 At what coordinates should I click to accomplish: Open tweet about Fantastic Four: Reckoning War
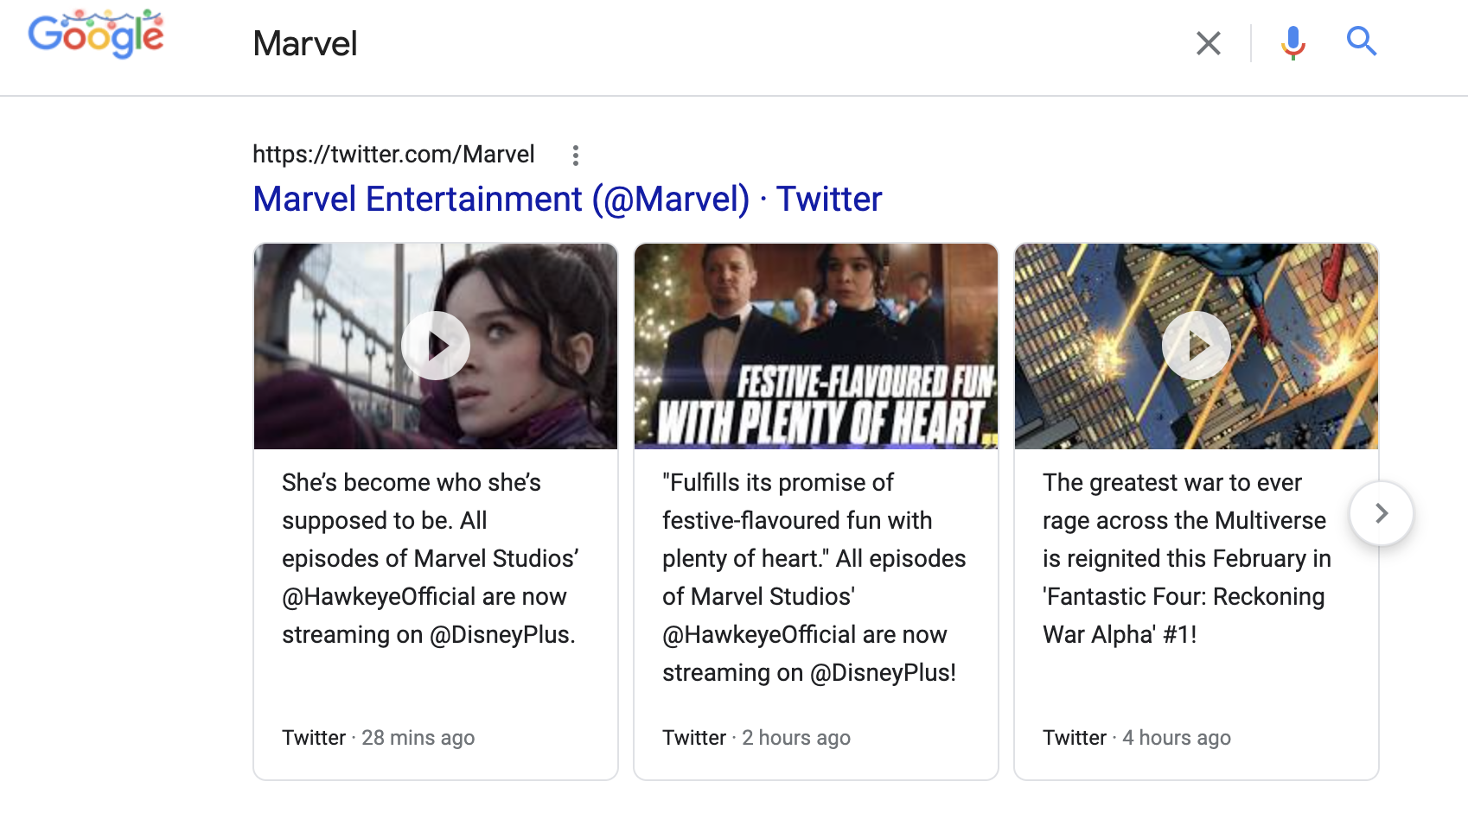[x=1186, y=558]
